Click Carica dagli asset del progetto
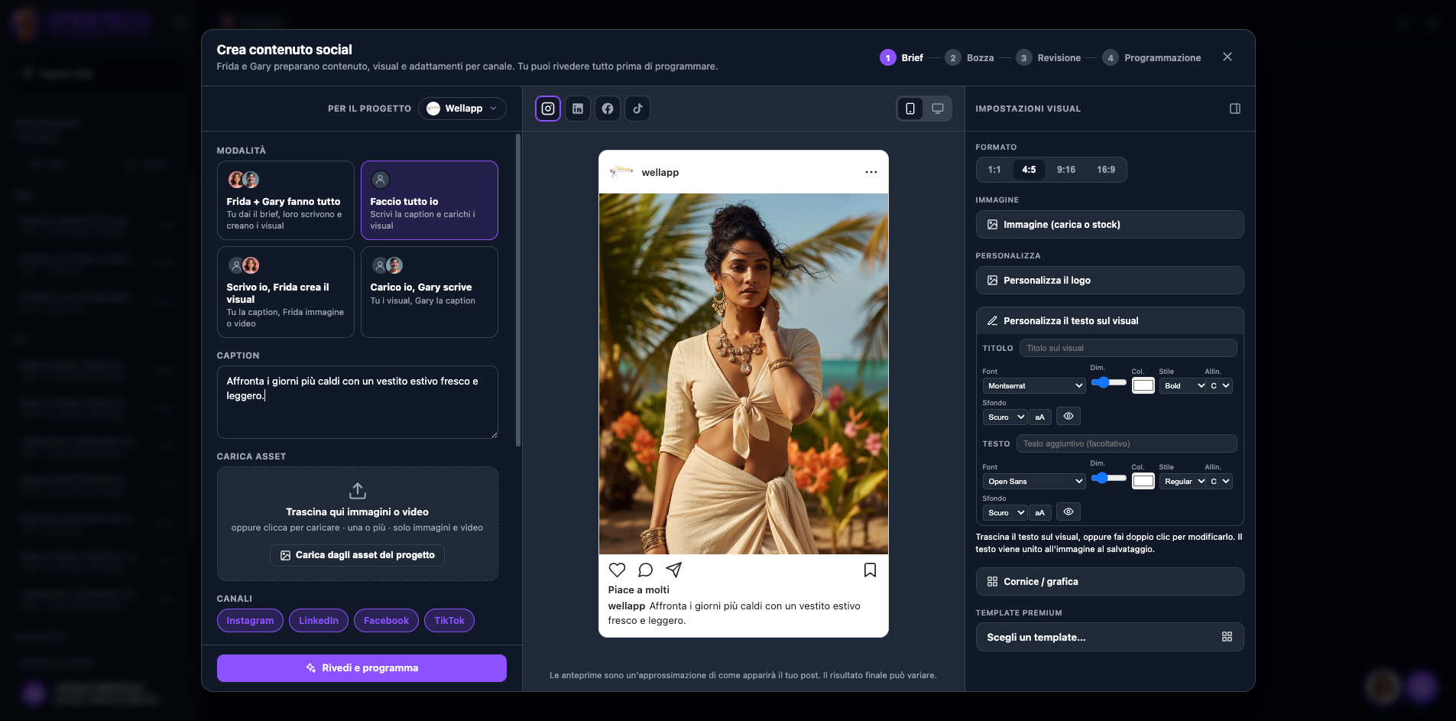This screenshot has height=721, width=1456. [357, 555]
